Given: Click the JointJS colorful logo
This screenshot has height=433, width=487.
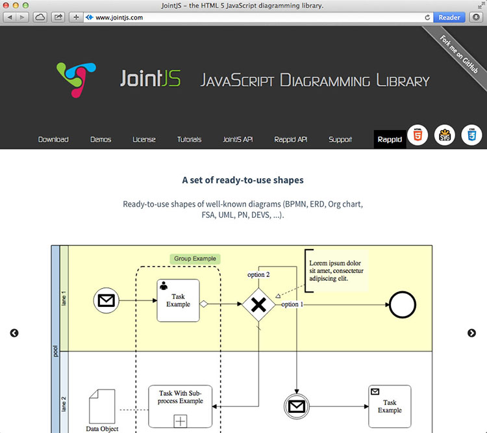Looking at the screenshot, I should 76,79.
